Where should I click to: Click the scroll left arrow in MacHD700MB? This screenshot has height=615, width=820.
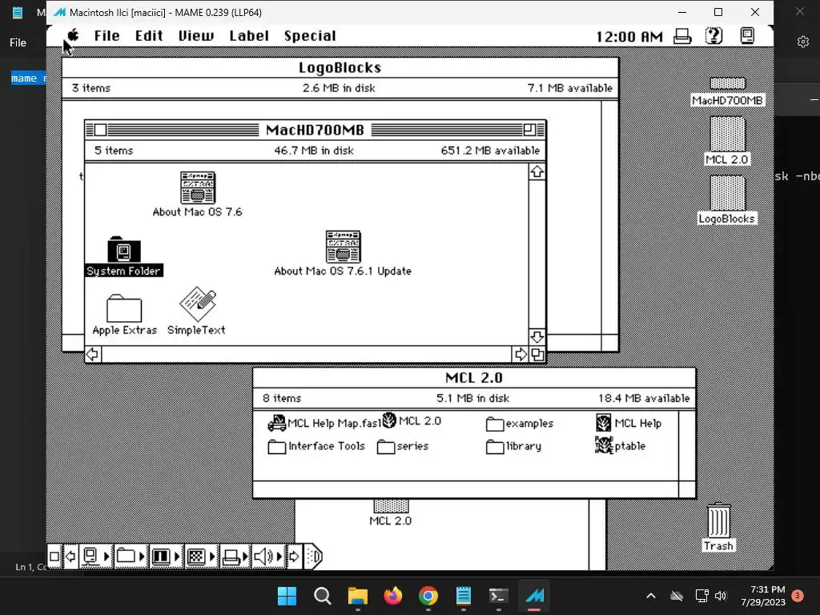(x=93, y=355)
